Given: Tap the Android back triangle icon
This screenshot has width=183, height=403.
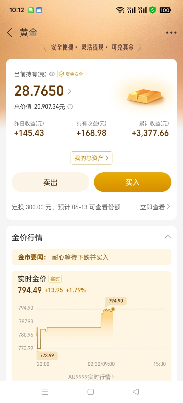Looking at the screenshot, I should [136, 392].
